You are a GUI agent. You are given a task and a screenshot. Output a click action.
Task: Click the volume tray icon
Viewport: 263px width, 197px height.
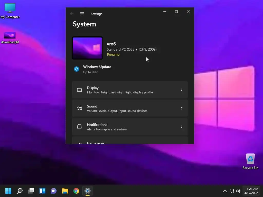[238, 191]
